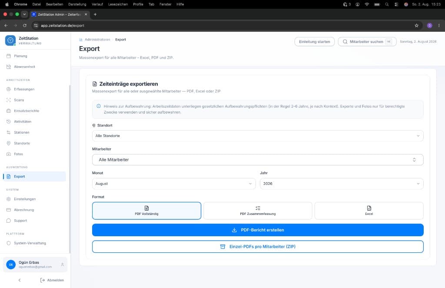Open the Lesezeichen menu in menu bar
The width and height of the screenshot is (445, 288).
coord(118,4)
